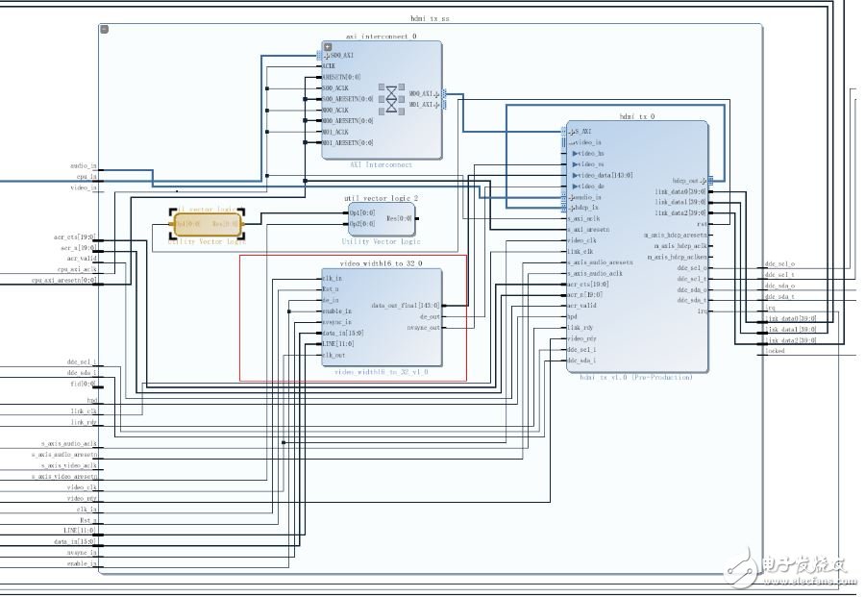This screenshot has width=865, height=597.
Task: Select the s_axis_video_aresetn external port
Action: 64,476
